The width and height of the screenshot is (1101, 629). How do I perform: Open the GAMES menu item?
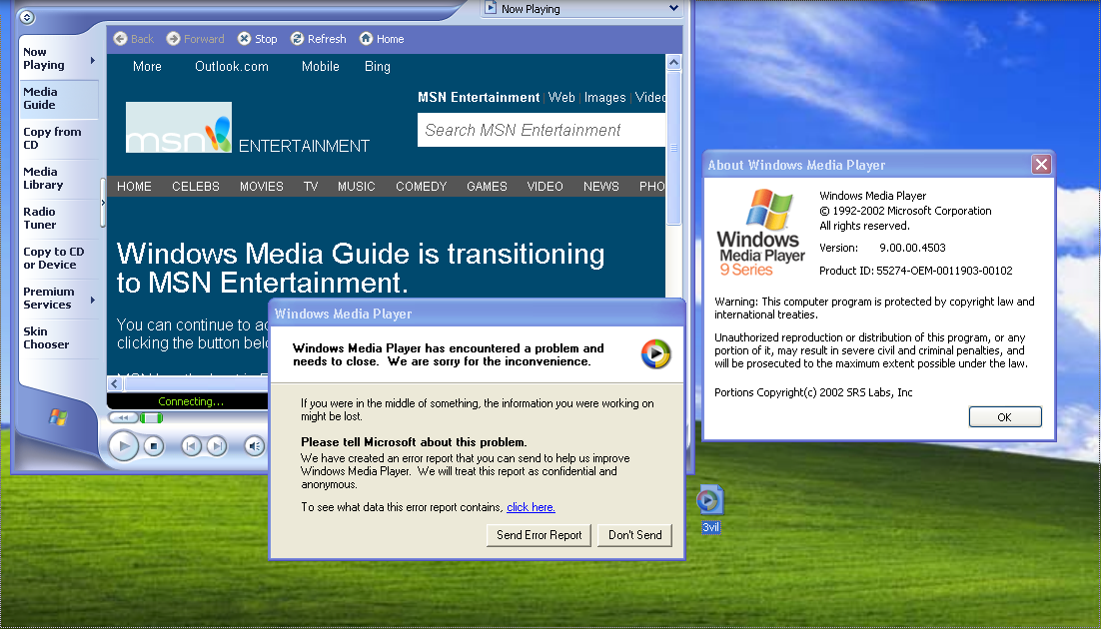click(x=487, y=186)
